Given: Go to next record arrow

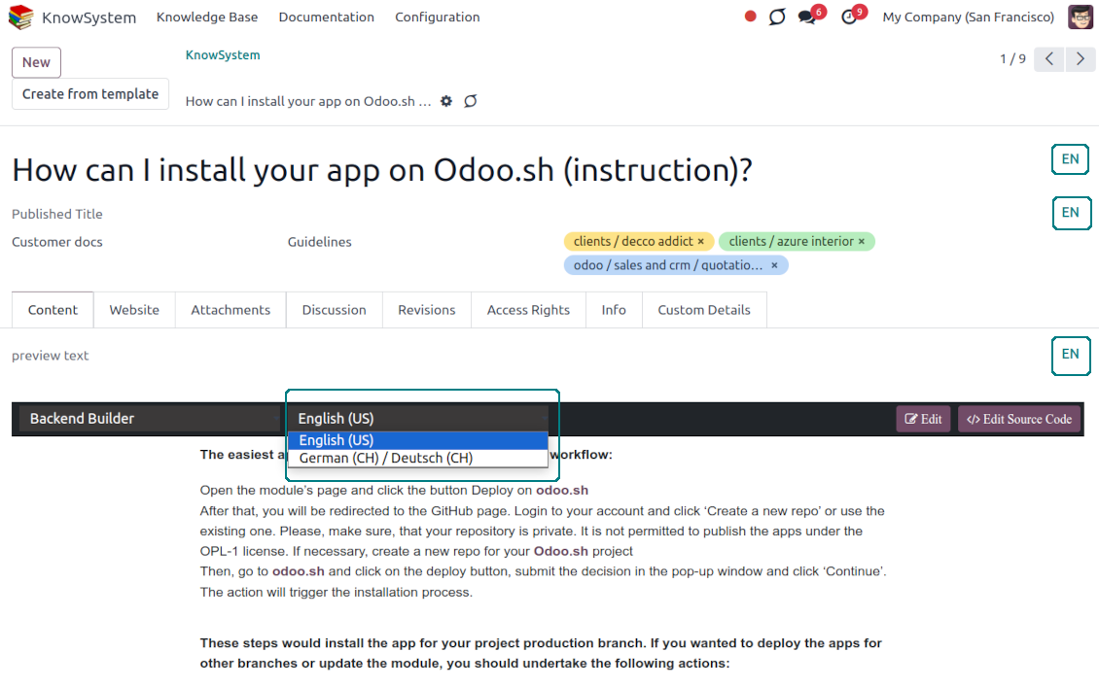Looking at the screenshot, I should [1081, 59].
